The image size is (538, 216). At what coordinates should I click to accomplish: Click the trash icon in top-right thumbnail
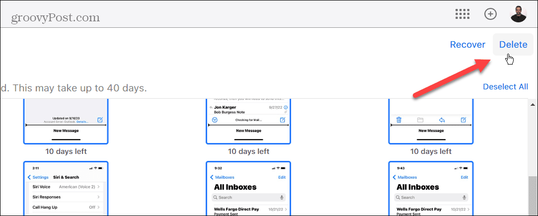[x=399, y=120]
